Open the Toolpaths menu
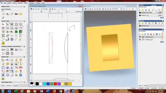The width and height of the screenshot is (166, 93). pos(32,3)
